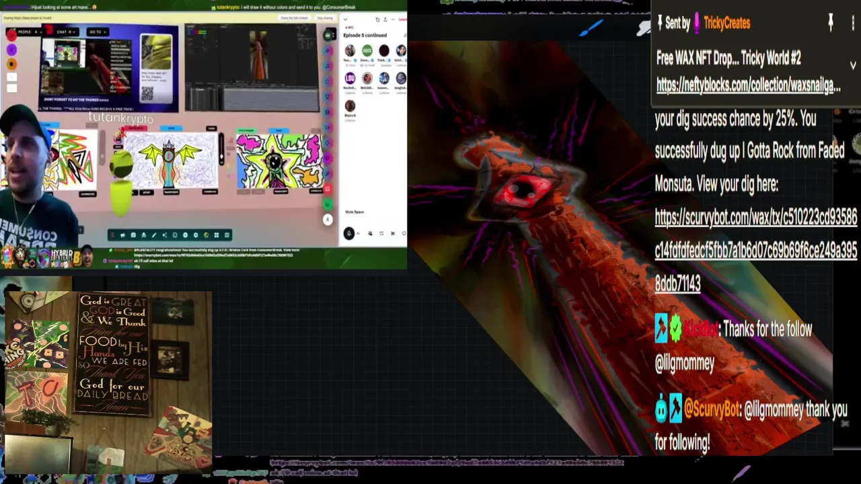The width and height of the screenshot is (861, 484).
Task: Open the scurvybot.com wax transaction link
Action: (x=756, y=250)
